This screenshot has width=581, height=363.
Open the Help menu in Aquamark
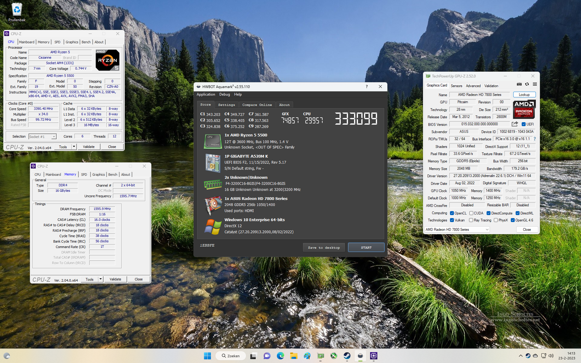(238, 94)
